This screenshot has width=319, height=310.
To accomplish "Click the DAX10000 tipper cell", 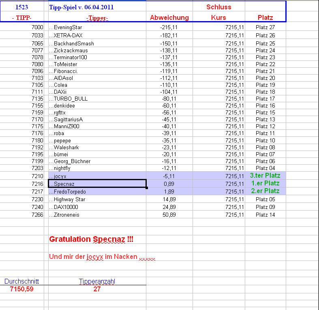I will click(97, 207).
